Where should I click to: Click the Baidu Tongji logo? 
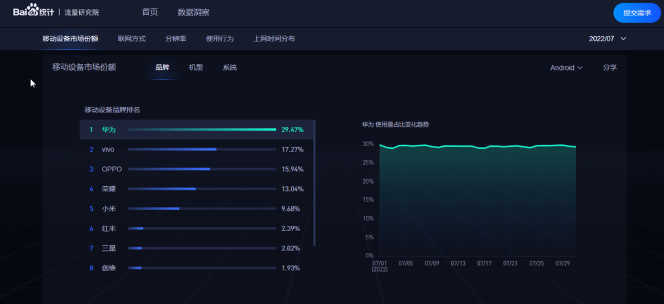pos(34,12)
